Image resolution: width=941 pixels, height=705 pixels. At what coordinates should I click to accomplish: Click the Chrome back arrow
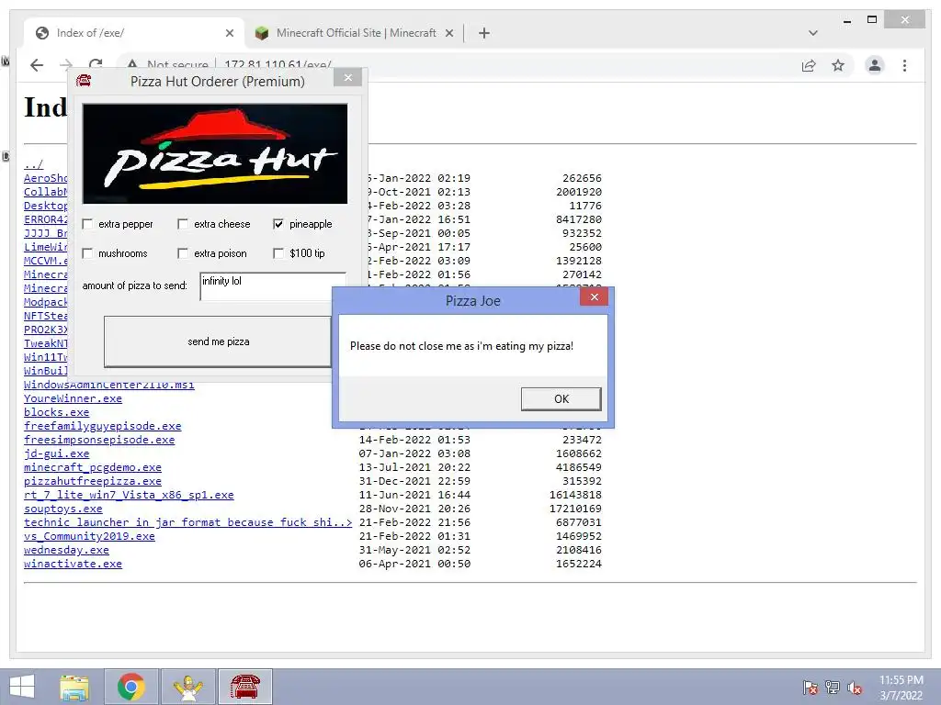(37, 65)
